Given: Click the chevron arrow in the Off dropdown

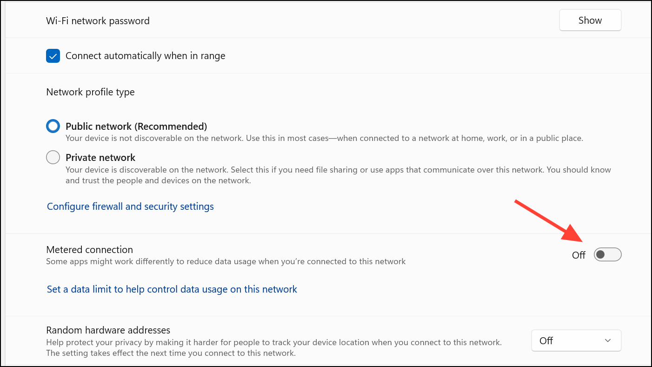Looking at the screenshot, I should pyautogui.click(x=608, y=340).
